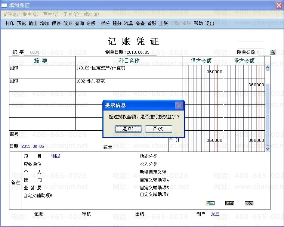The height and width of the screenshot is (227, 284).
Task: Click 打印 in the toolbar
Action: [10, 24]
